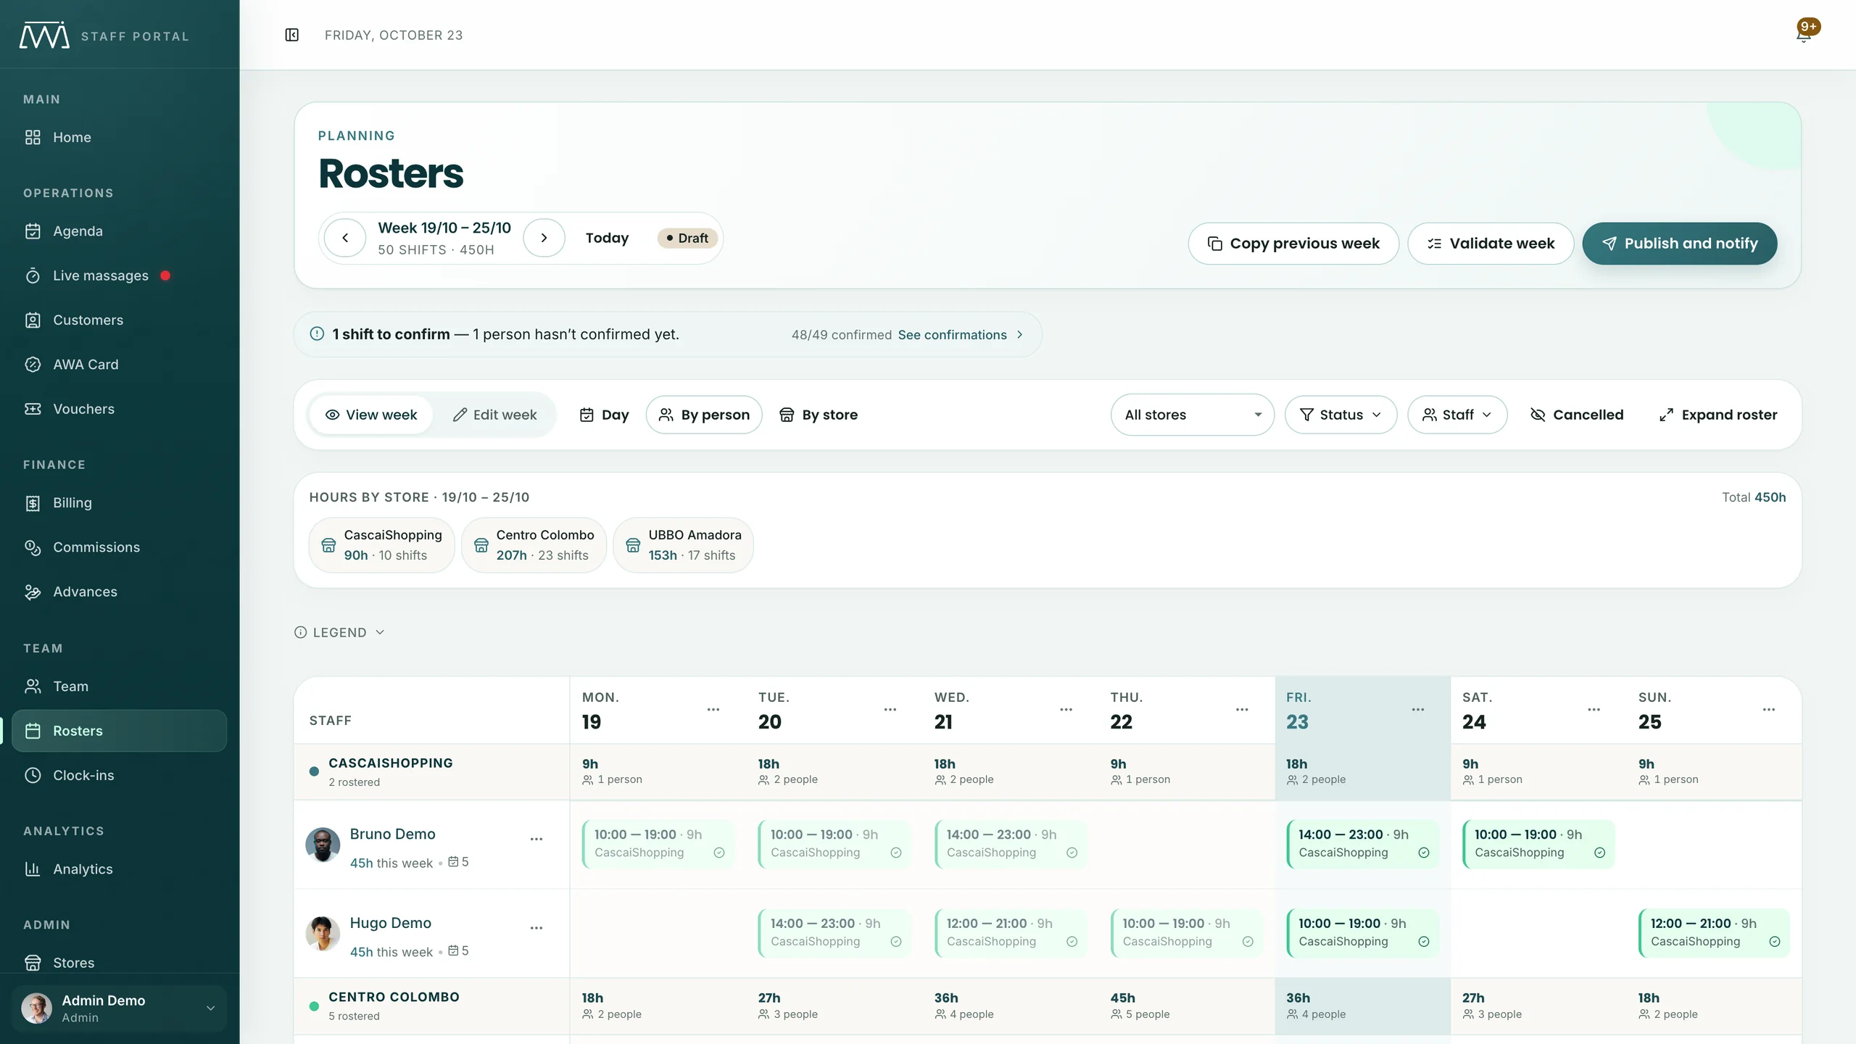The height and width of the screenshot is (1044, 1856).
Task: Open the Status filter dropdown
Action: 1341,415
